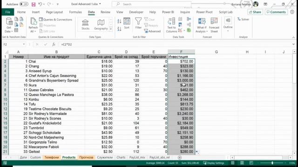Add a new sheet with plus icon

coord(180,157)
